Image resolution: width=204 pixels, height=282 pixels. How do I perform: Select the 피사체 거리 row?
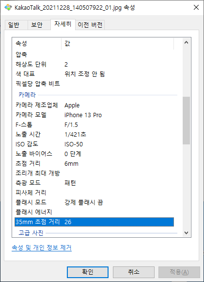pyautogui.click(x=94, y=193)
